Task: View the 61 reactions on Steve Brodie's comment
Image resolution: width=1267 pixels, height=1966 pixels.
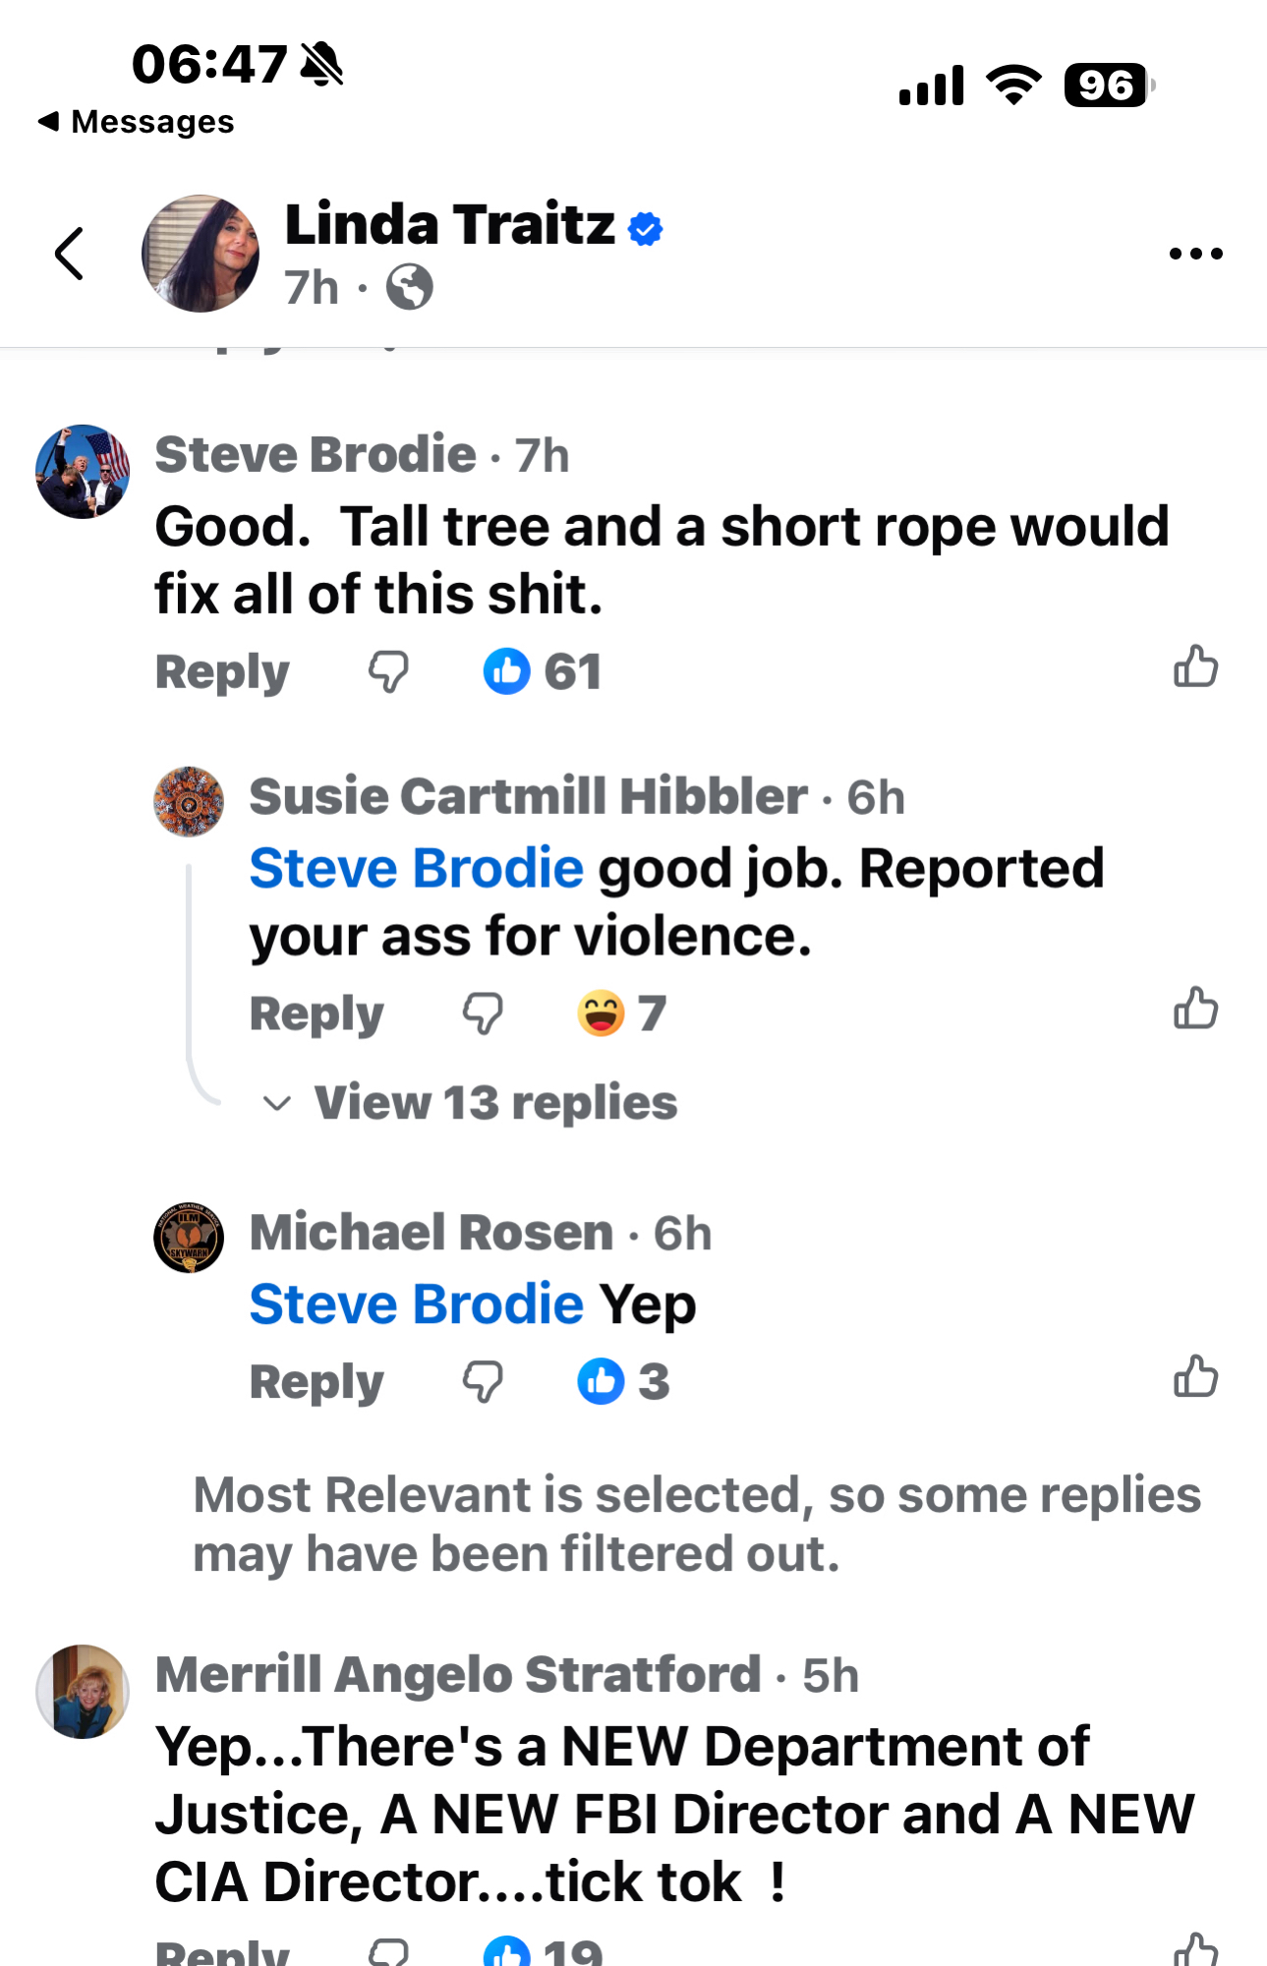Action: click(542, 672)
